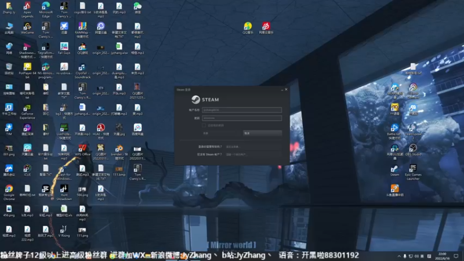464x261 pixels.
Task: Open the OBS Studio shortcut
Action: pos(413,150)
